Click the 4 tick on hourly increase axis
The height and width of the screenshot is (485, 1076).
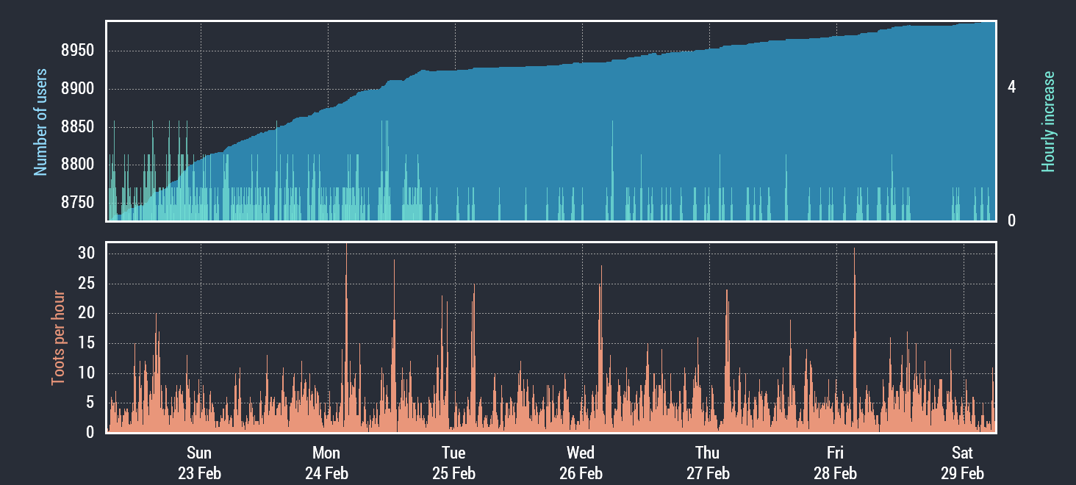(x=1011, y=87)
